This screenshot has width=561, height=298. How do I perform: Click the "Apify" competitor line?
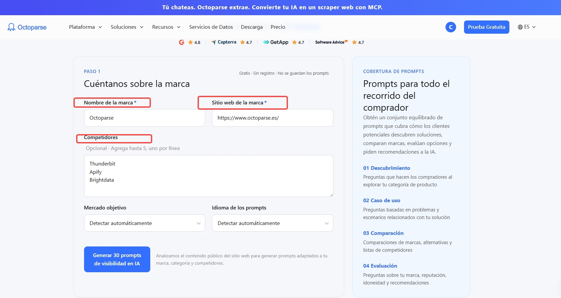pyautogui.click(x=95, y=172)
